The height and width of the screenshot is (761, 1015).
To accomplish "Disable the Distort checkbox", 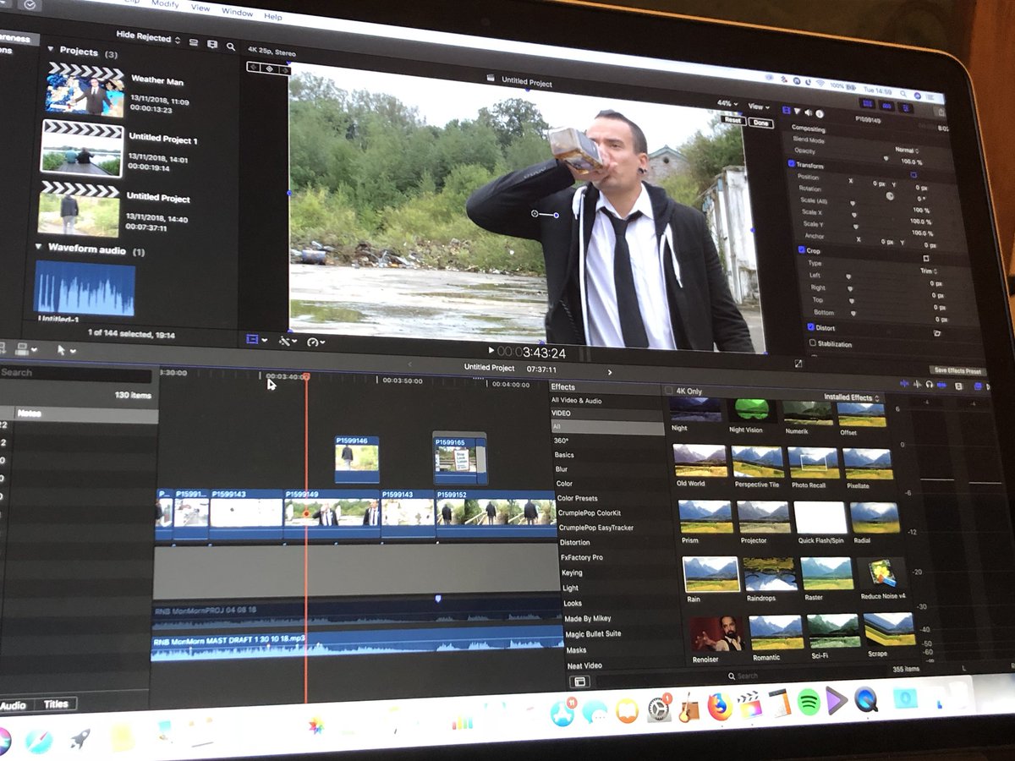I will (x=810, y=326).
